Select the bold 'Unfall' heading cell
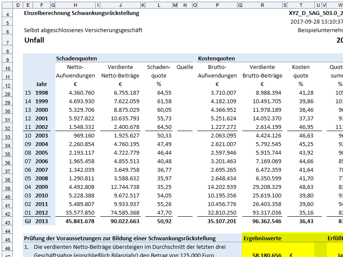This screenshot has width=343, height=257. (34, 40)
